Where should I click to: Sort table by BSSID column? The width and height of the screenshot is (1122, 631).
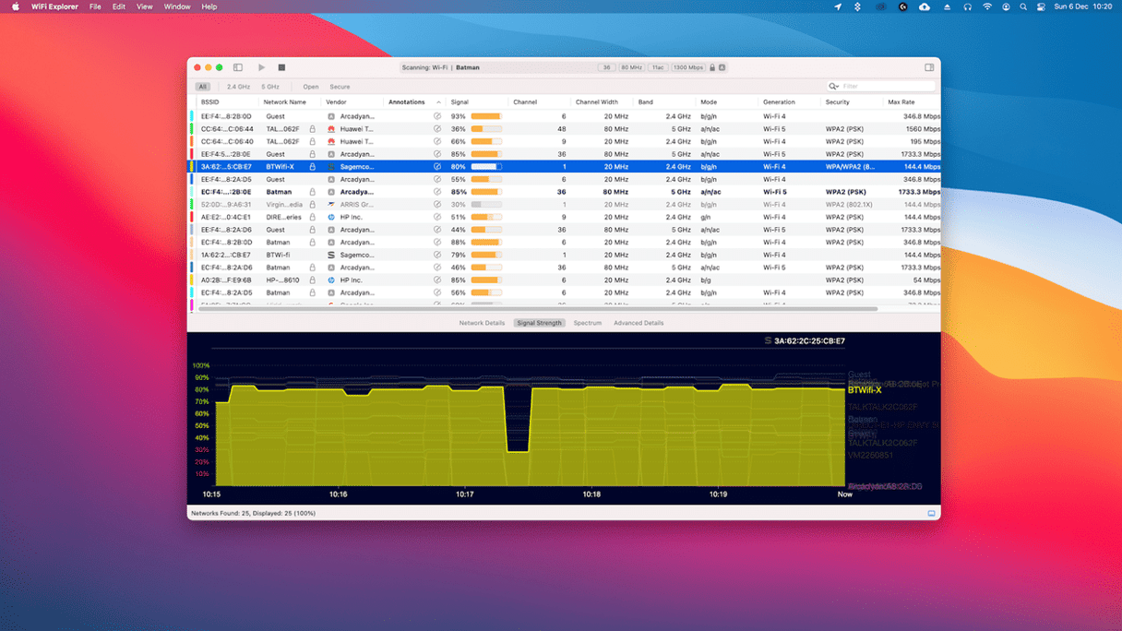[x=227, y=102]
